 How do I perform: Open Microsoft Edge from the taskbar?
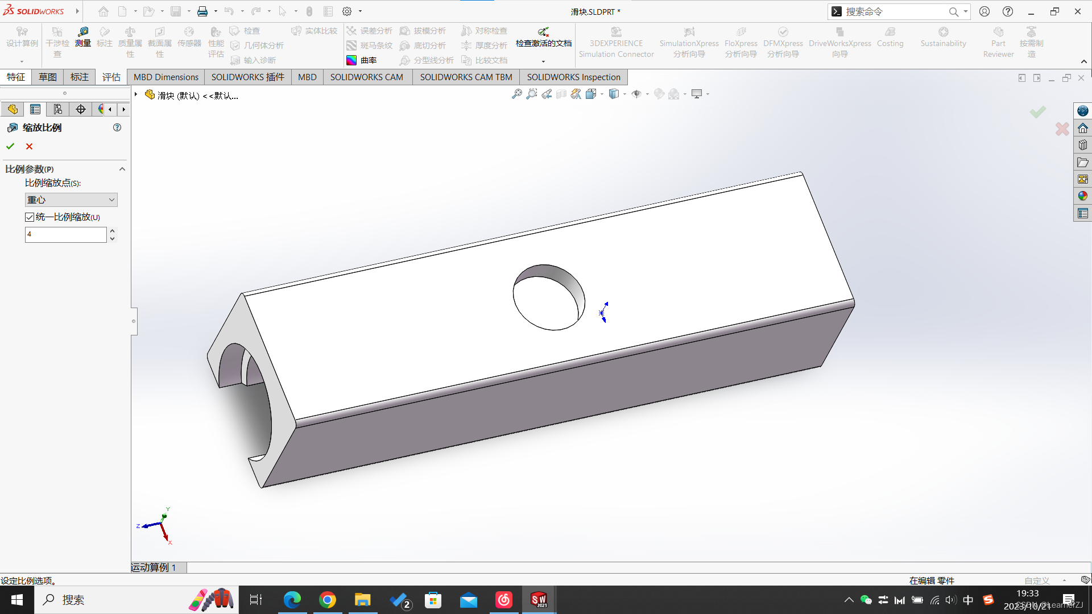coord(292,600)
